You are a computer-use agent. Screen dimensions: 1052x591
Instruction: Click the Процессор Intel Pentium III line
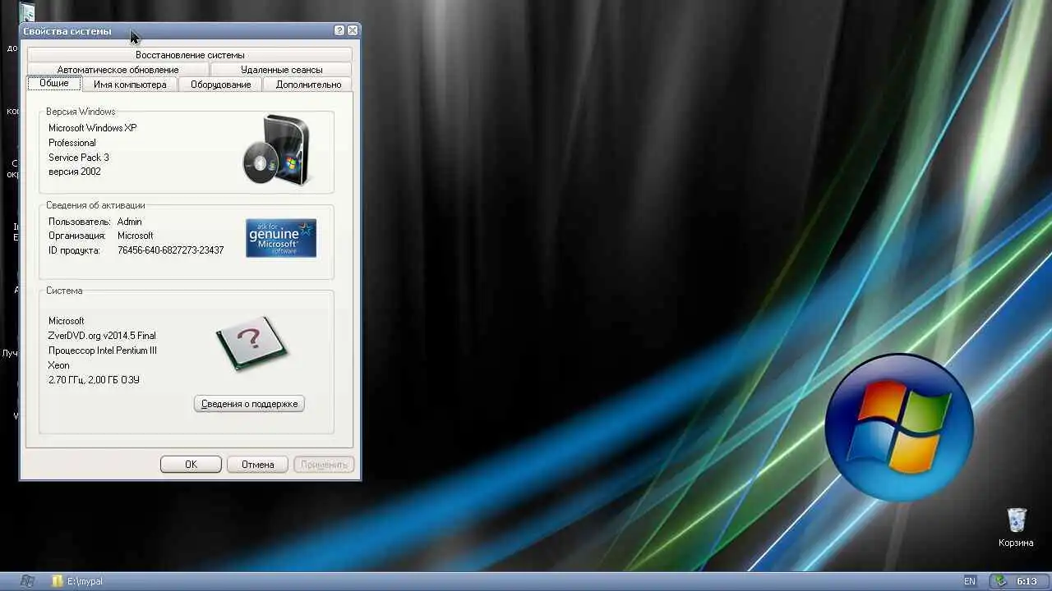(103, 350)
